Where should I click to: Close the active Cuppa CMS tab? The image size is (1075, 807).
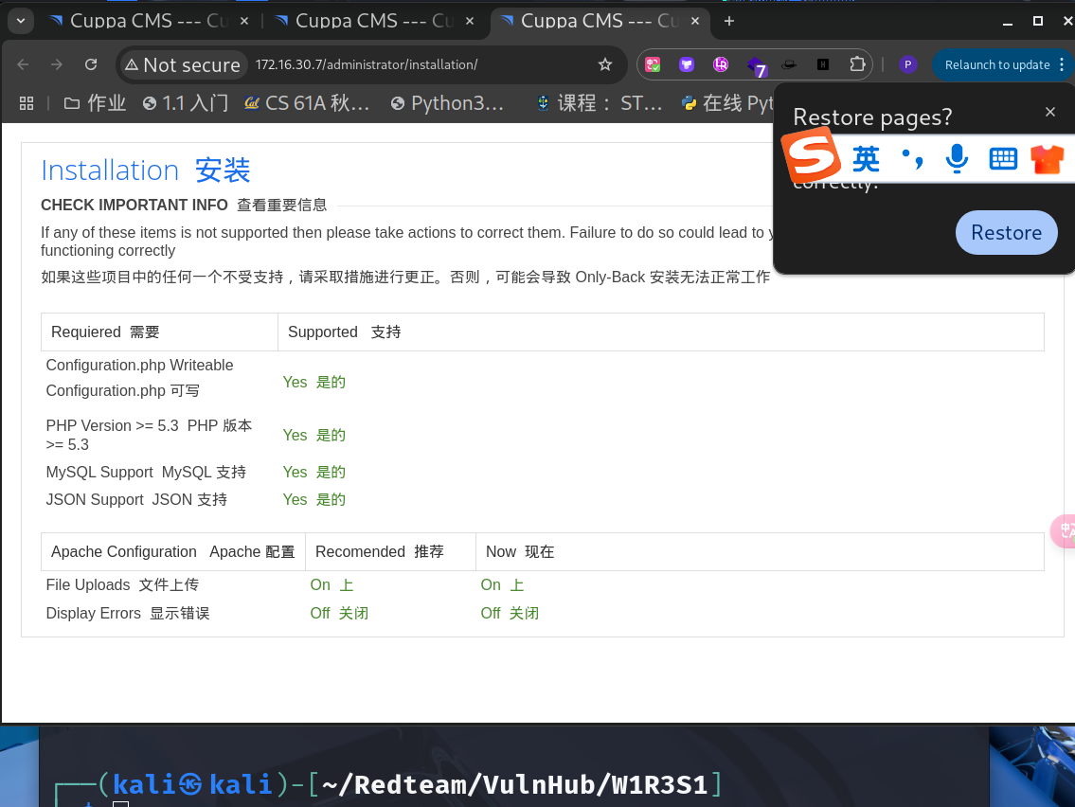click(695, 21)
